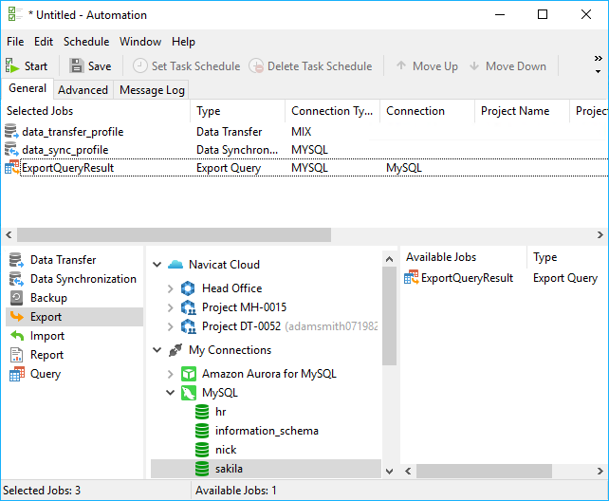
Task: Click the Connection Ty... column header
Action: 332,111
